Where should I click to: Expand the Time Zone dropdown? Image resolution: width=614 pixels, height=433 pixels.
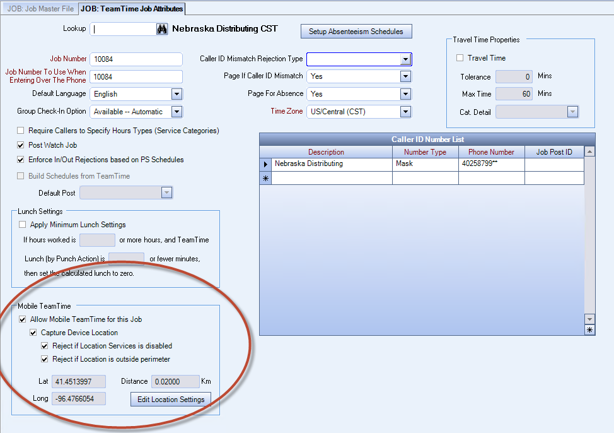405,112
